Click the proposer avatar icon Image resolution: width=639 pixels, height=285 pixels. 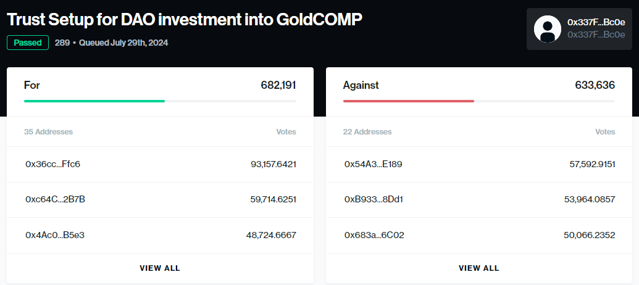[x=547, y=28]
